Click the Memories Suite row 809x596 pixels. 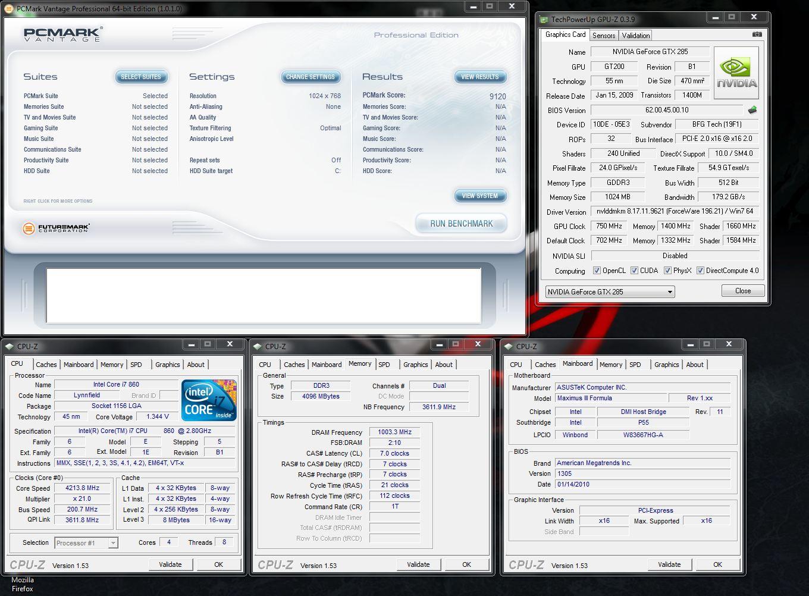(x=96, y=106)
